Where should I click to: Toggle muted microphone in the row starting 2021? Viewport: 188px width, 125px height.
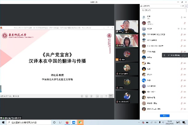182,34
